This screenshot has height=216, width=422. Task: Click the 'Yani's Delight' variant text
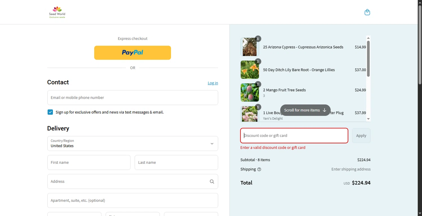click(x=273, y=119)
